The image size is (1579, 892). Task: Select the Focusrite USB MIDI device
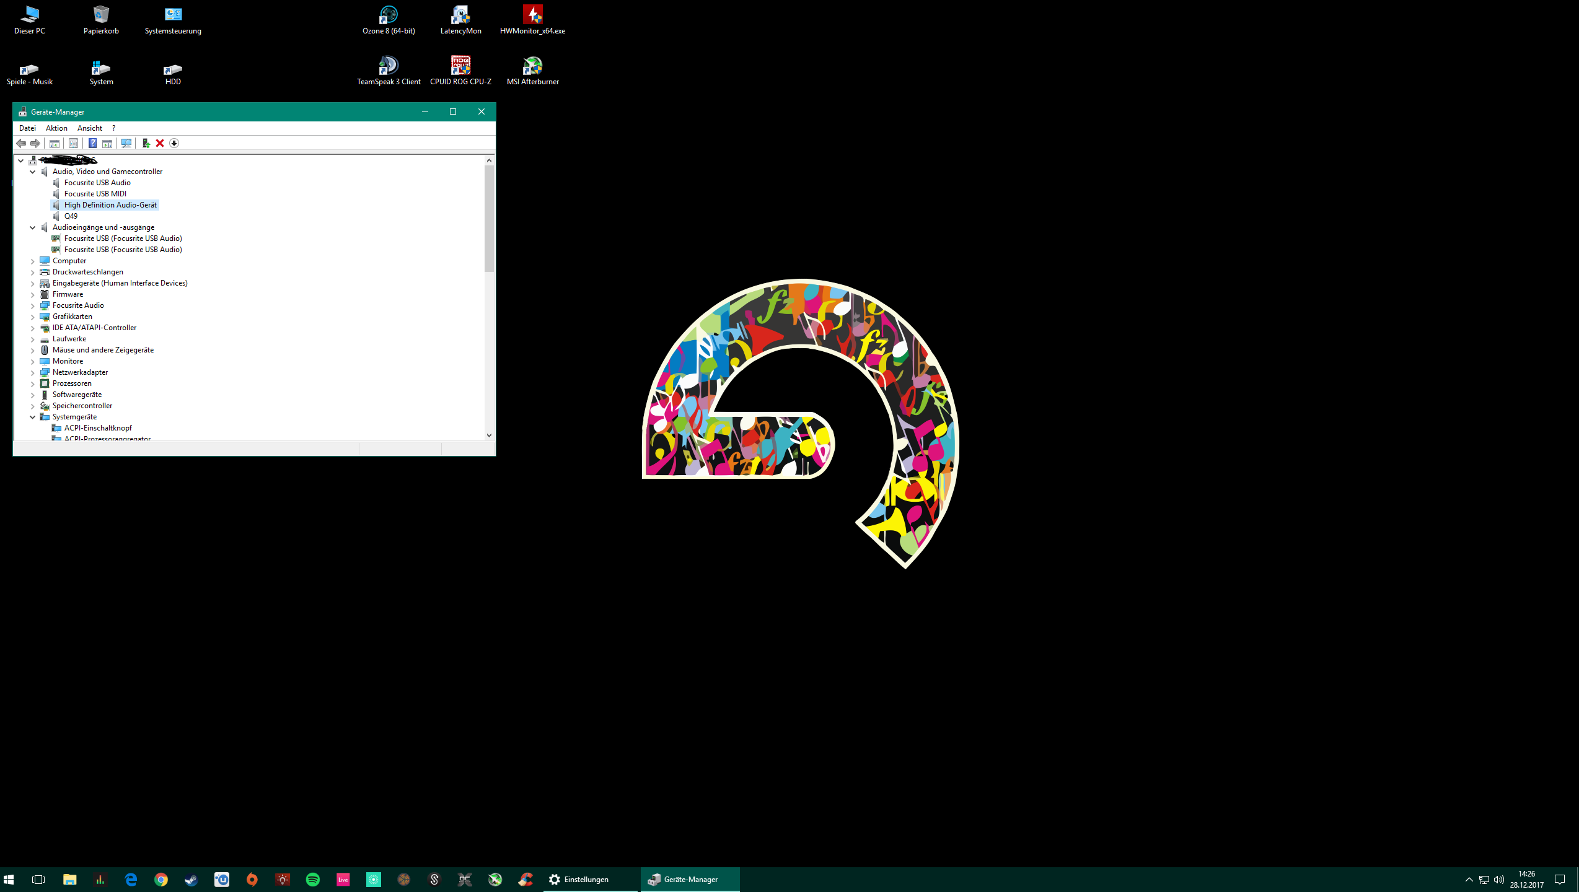pos(95,194)
